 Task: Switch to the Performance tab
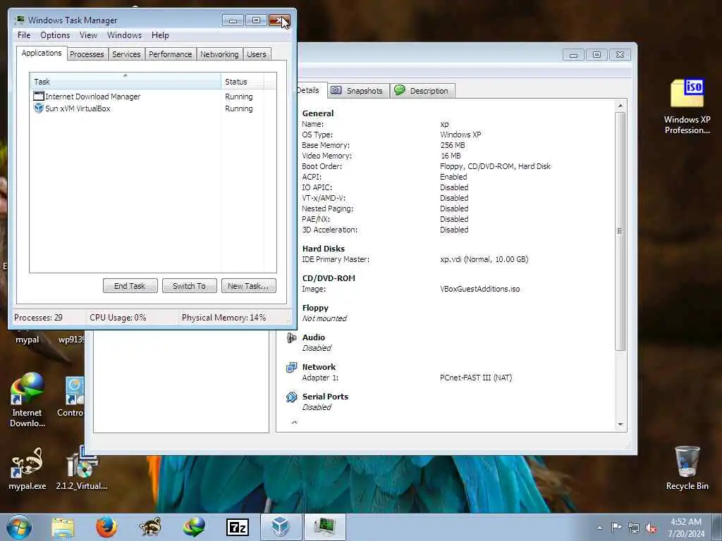(171, 54)
